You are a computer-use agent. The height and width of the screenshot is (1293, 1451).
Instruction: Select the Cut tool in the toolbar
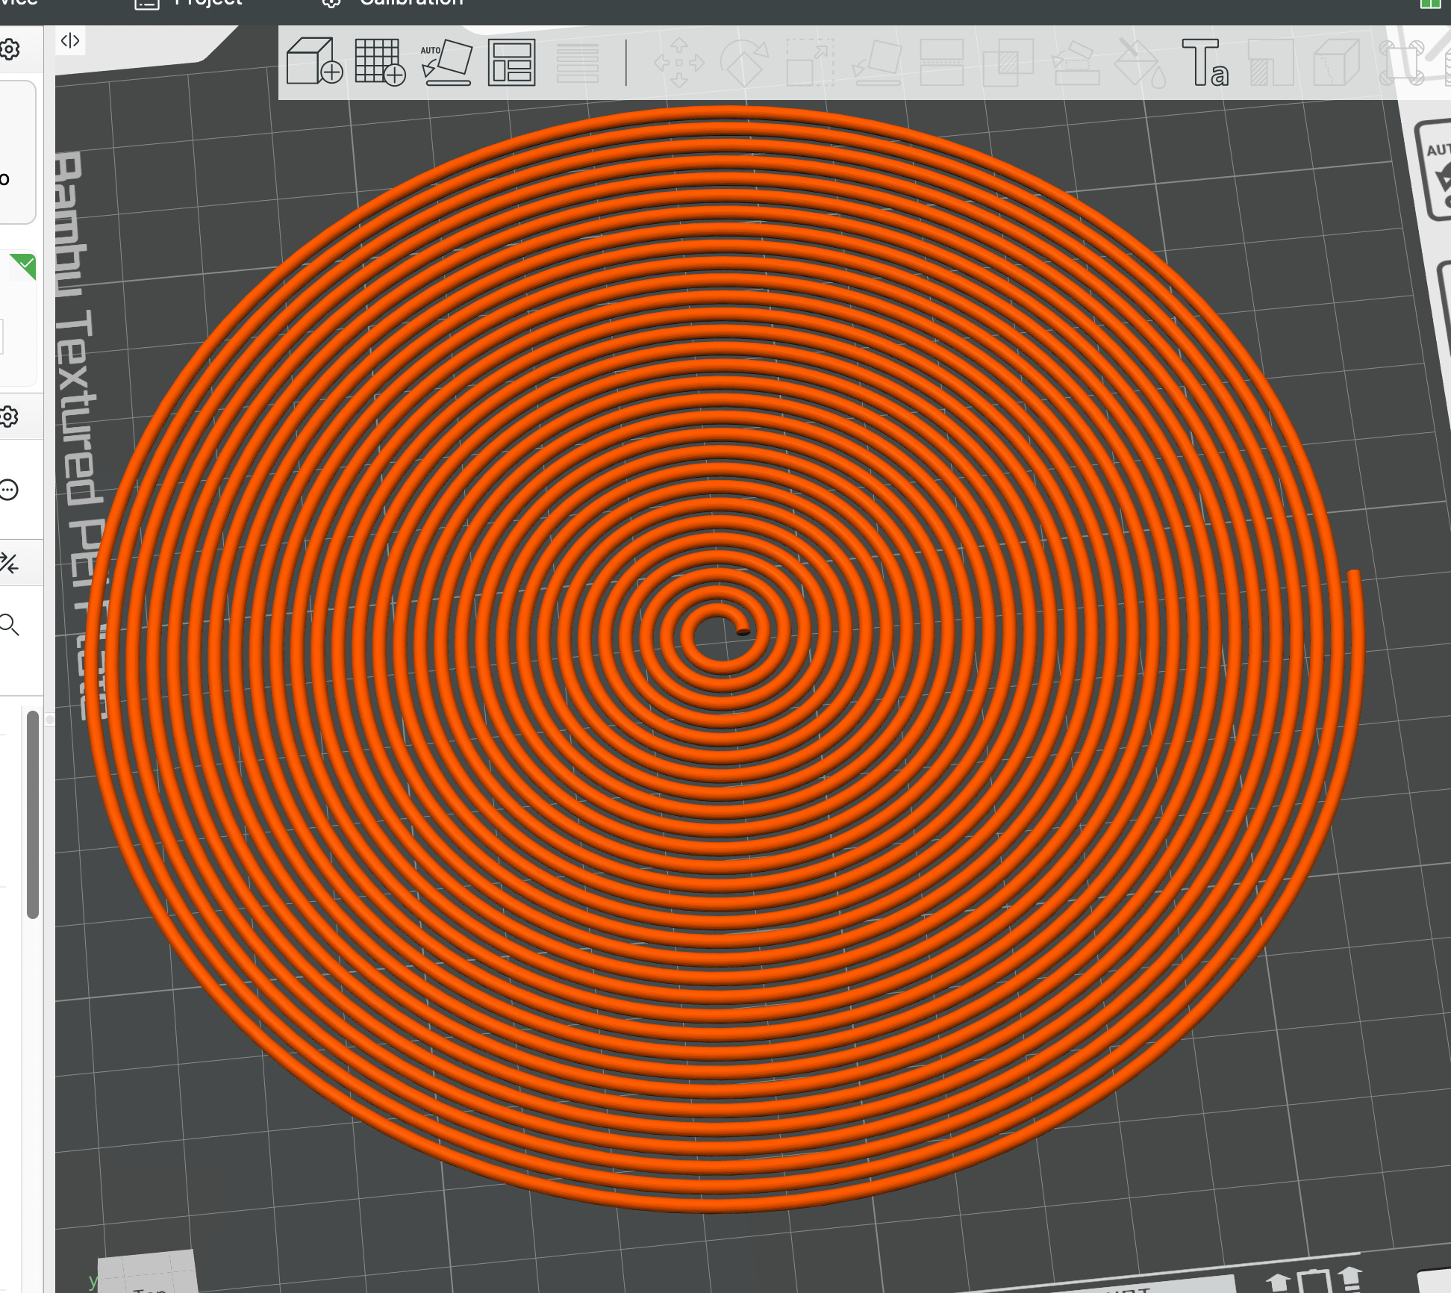point(942,63)
